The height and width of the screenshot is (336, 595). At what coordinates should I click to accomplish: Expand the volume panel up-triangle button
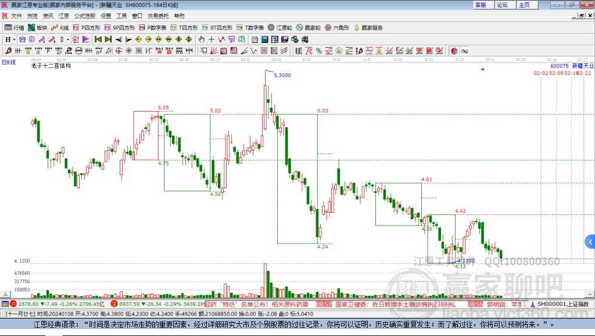(x=5, y=294)
